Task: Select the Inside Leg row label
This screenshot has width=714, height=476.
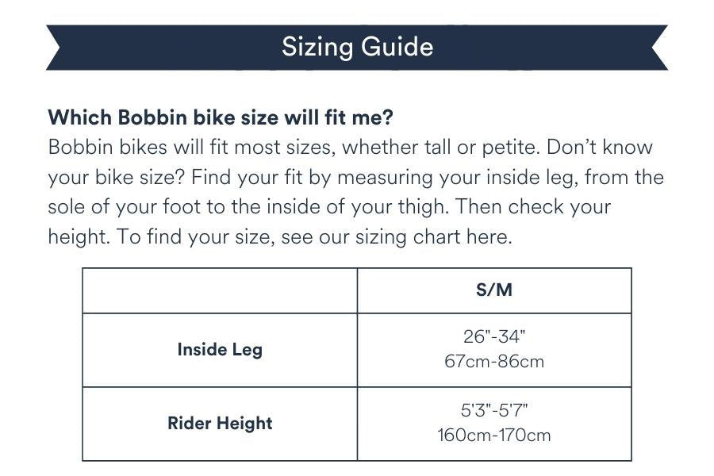Action: (x=220, y=350)
